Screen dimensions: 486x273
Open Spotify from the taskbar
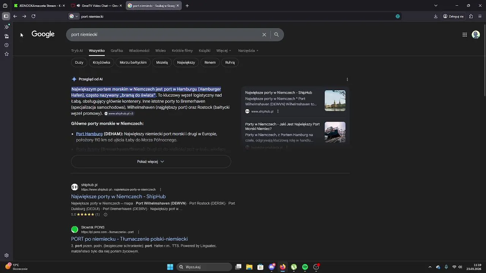(x=305, y=267)
